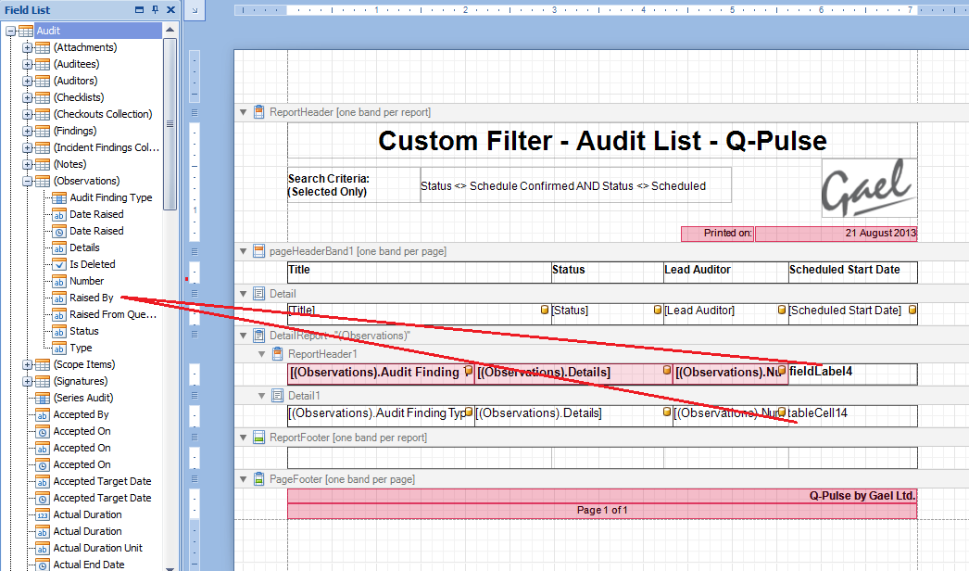
Task: Click the string-type Date Raised field icon
Action: (x=58, y=215)
